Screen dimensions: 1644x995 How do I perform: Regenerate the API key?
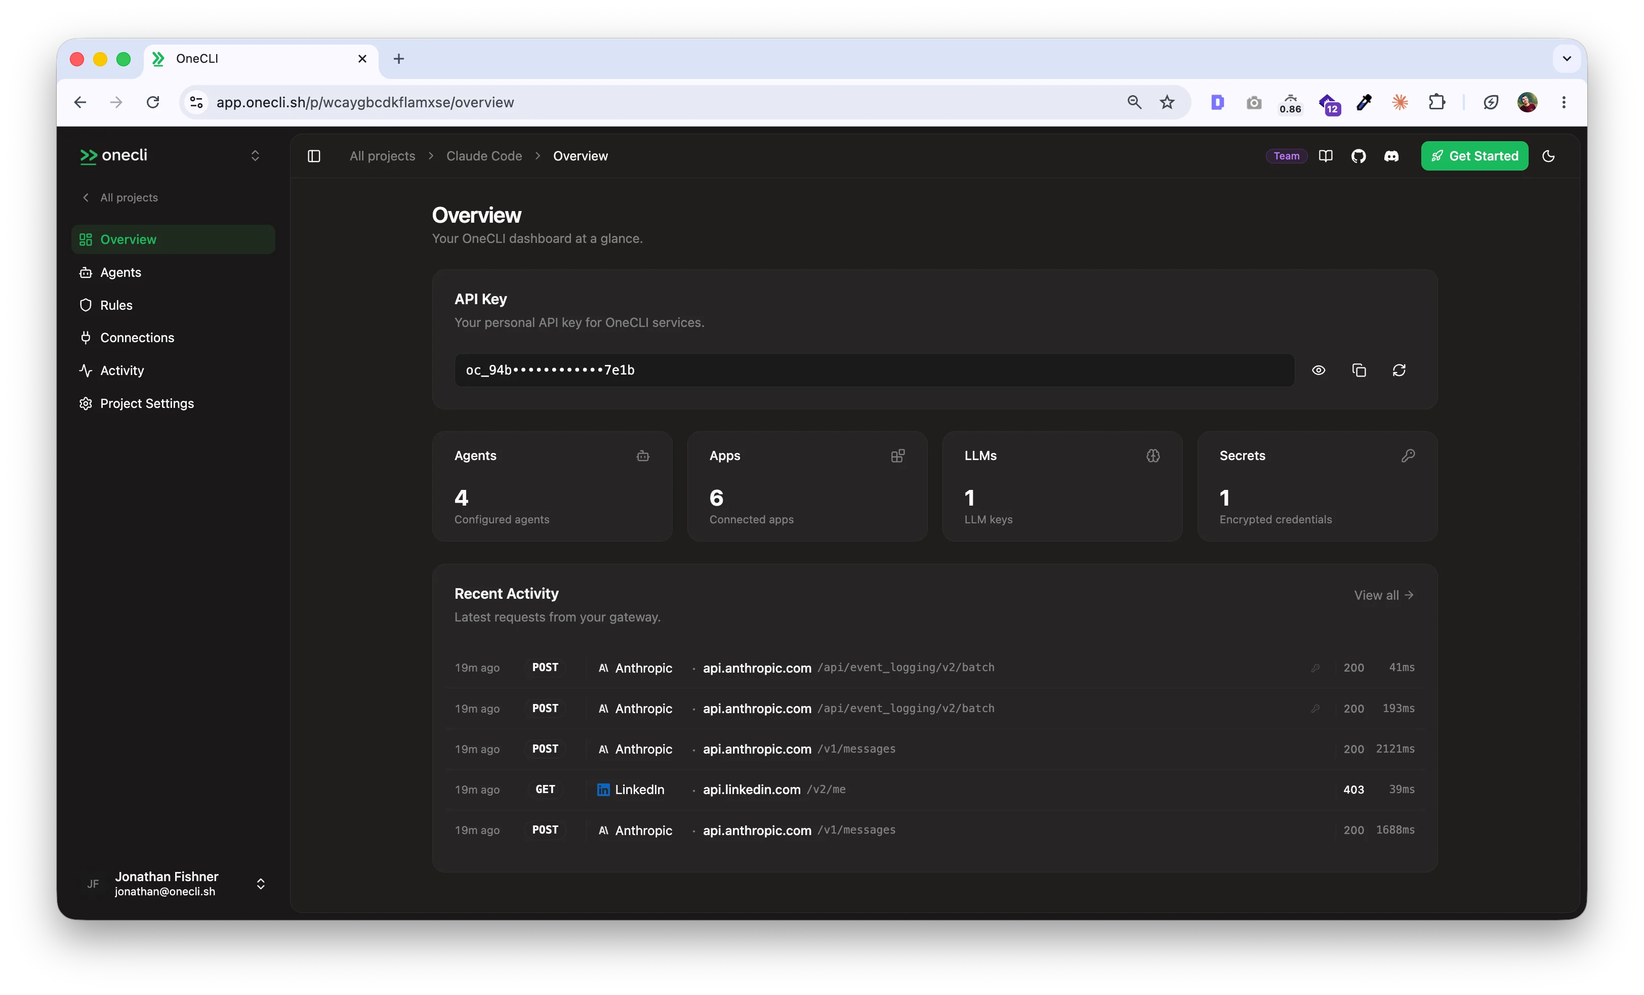pyautogui.click(x=1399, y=370)
